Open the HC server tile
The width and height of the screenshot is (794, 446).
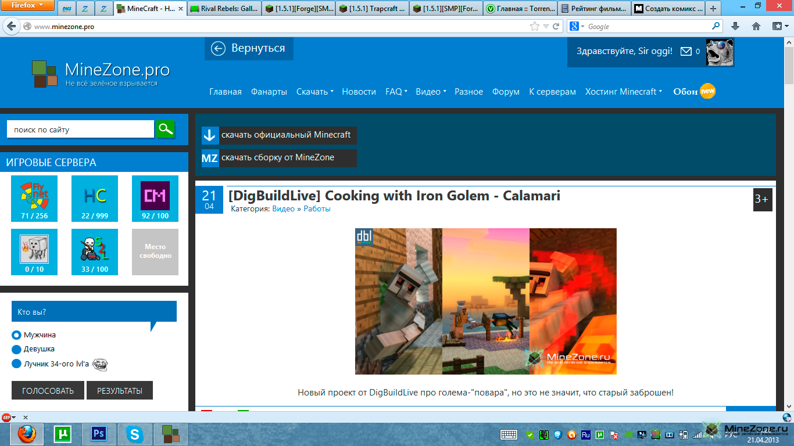click(x=95, y=199)
